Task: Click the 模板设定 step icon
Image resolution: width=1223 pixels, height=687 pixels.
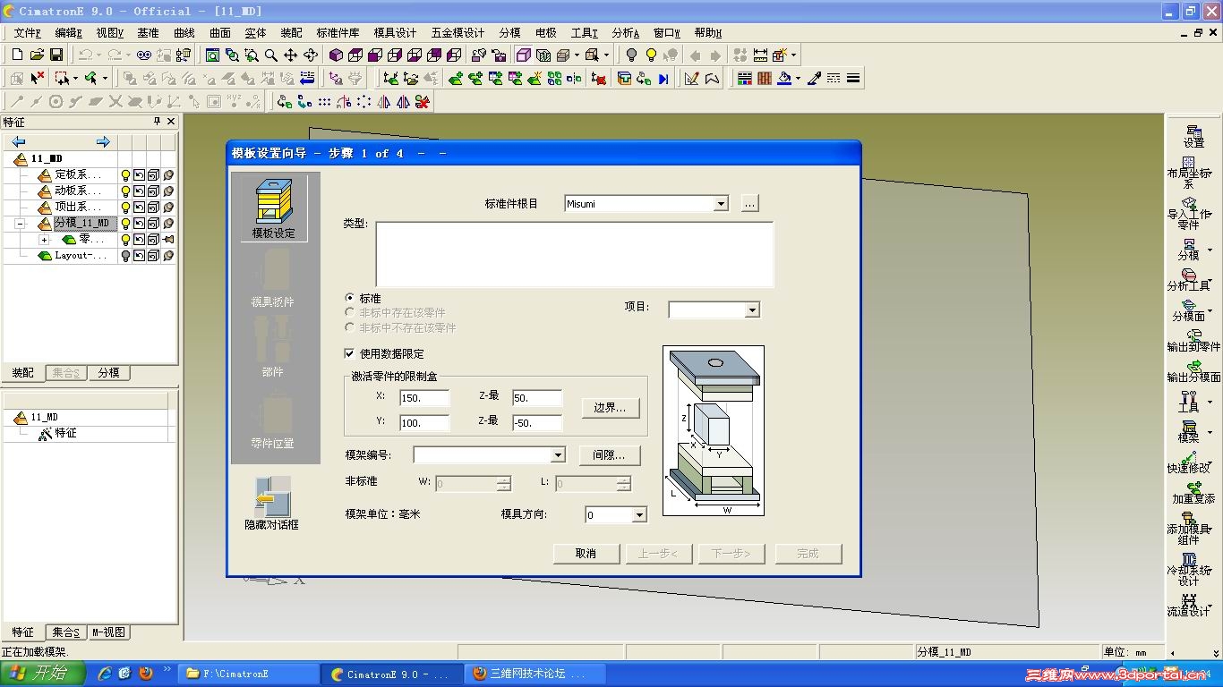Action: [x=273, y=208]
